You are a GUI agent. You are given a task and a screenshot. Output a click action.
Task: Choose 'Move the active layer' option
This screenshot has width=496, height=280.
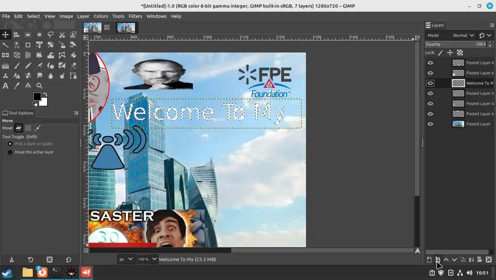coord(31,152)
